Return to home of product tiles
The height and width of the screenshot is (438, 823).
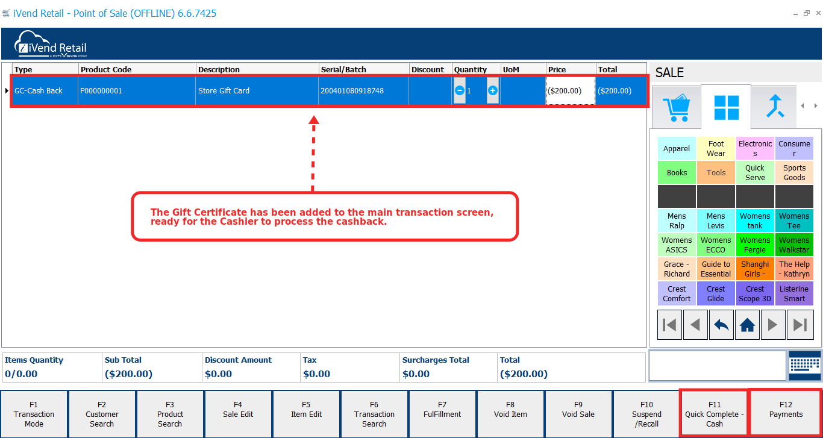click(x=747, y=325)
